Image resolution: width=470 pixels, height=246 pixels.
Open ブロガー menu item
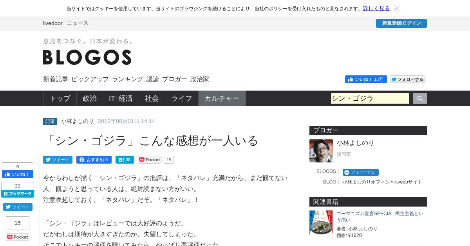[175, 79]
